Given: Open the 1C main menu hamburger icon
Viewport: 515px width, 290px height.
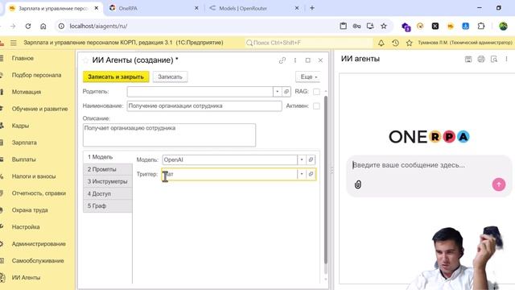Looking at the screenshot, I should tap(14, 43).
